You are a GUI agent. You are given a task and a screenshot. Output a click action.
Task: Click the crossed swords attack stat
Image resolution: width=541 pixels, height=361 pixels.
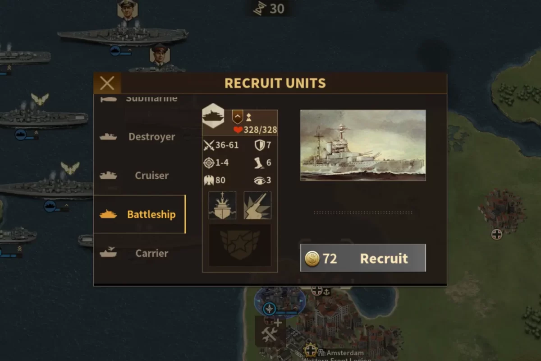click(209, 145)
